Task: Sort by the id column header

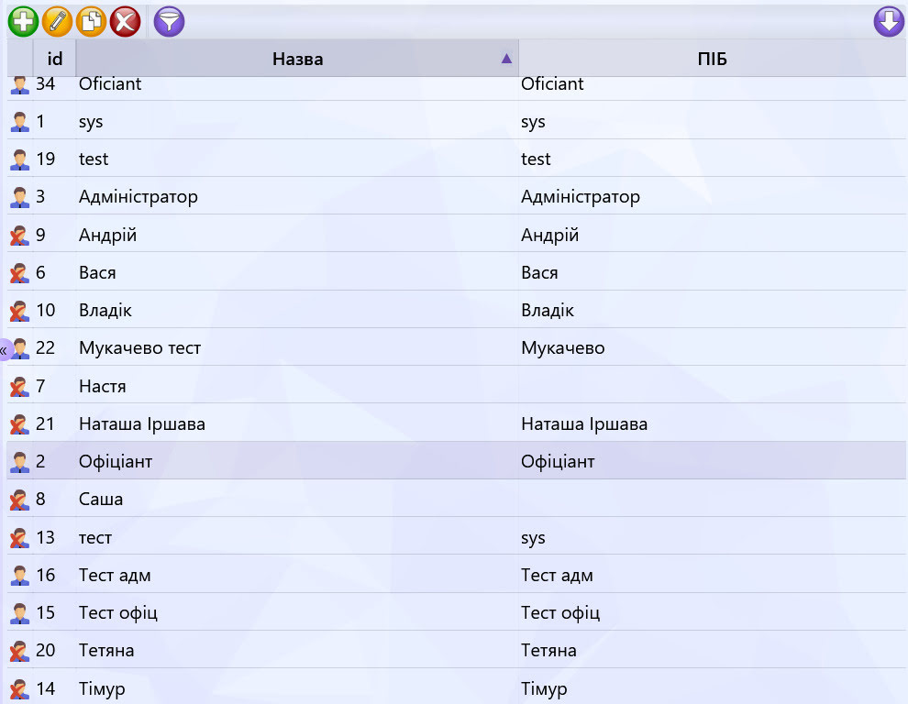Action: (54, 59)
